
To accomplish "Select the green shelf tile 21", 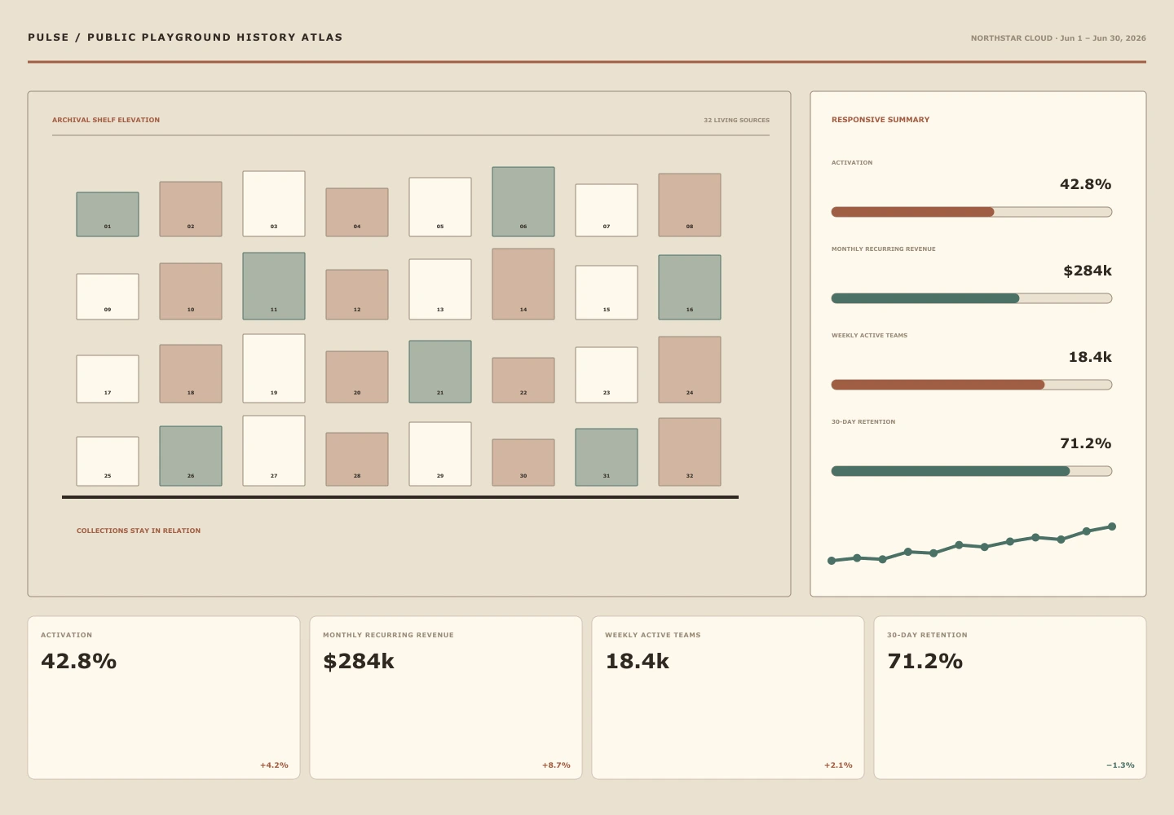I will [440, 372].
